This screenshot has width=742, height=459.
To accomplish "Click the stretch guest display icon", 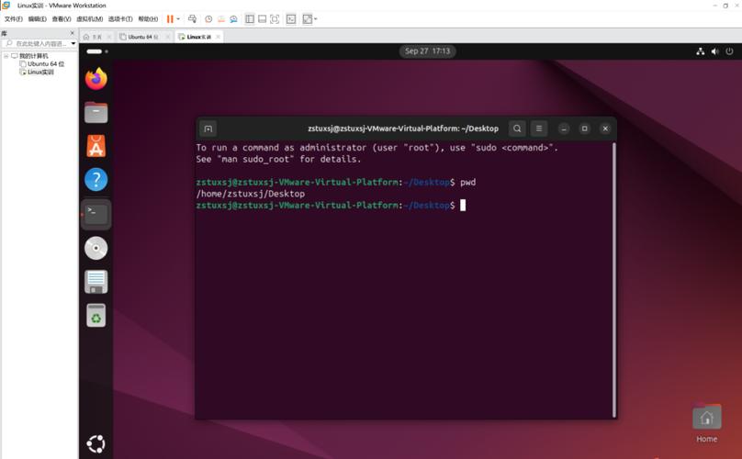I will coord(308,19).
